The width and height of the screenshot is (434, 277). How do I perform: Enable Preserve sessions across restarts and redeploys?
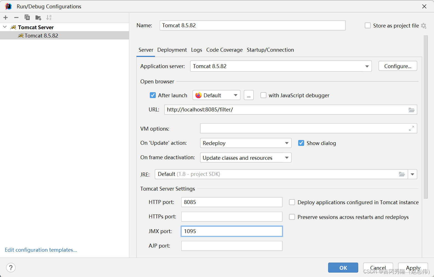(x=292, y=217)
